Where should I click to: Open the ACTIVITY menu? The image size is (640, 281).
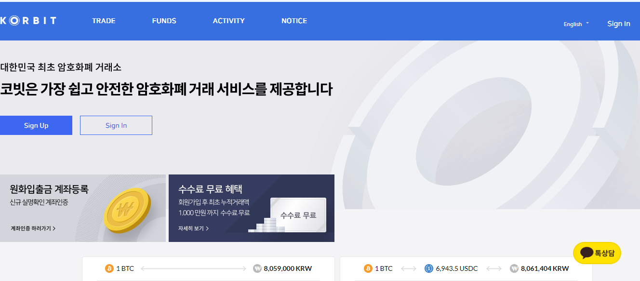coord(229,21)
